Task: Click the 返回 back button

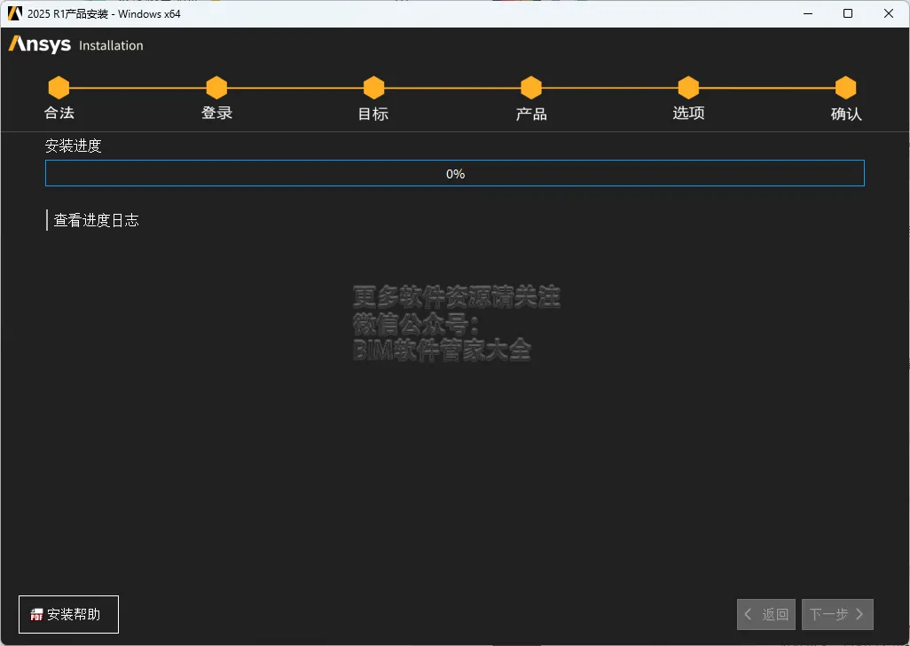Action: (766, 614)
